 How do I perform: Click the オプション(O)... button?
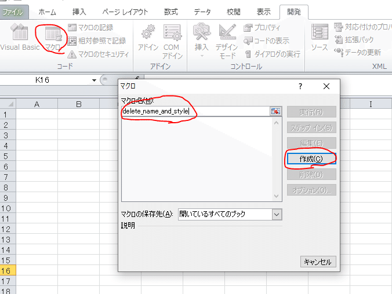click(x=311, y=190)
